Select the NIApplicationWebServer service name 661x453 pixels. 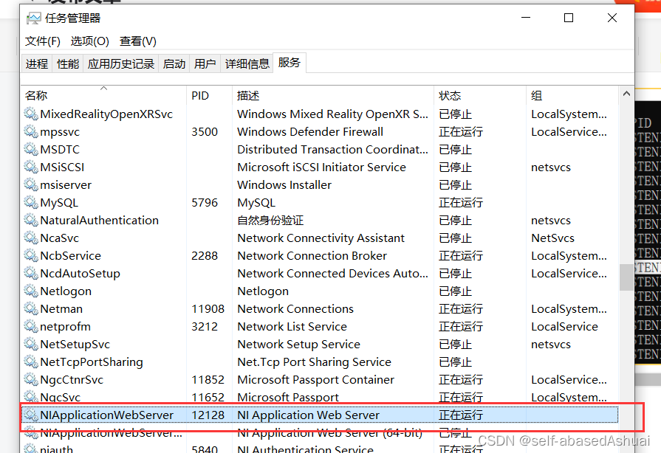point(106,415)
